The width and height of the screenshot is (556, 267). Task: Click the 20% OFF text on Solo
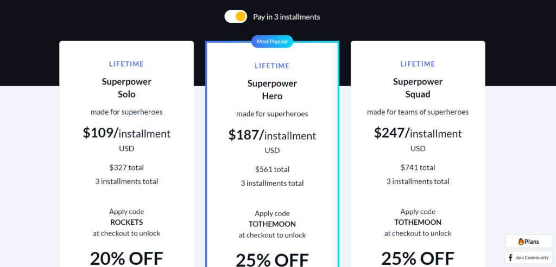point(127,258)
